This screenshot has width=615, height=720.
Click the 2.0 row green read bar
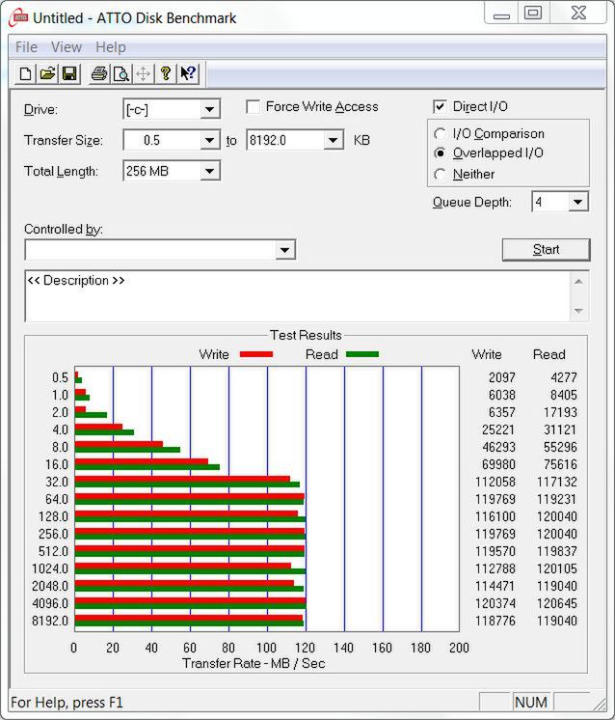(x=91, y=415)
